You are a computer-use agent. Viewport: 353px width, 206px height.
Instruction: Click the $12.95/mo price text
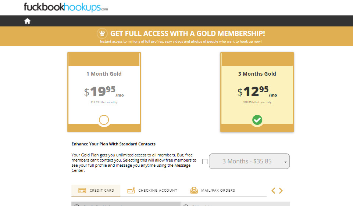[x=257, y=92]
